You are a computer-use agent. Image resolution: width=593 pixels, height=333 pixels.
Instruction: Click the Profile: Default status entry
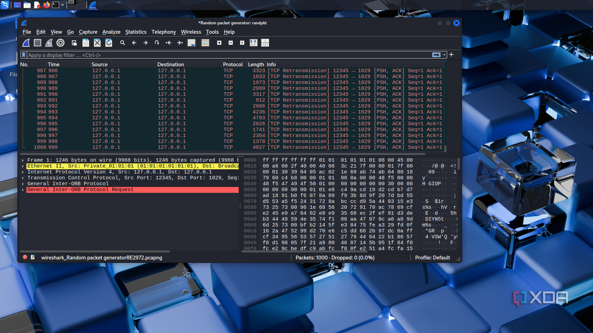(x=432, y=258)
